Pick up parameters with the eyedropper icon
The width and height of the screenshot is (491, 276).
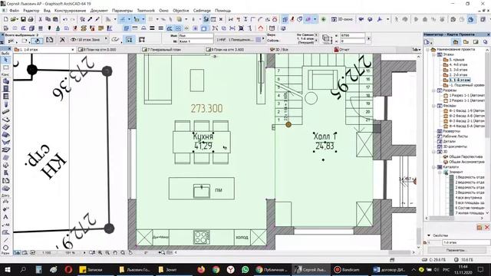(91, 19)
